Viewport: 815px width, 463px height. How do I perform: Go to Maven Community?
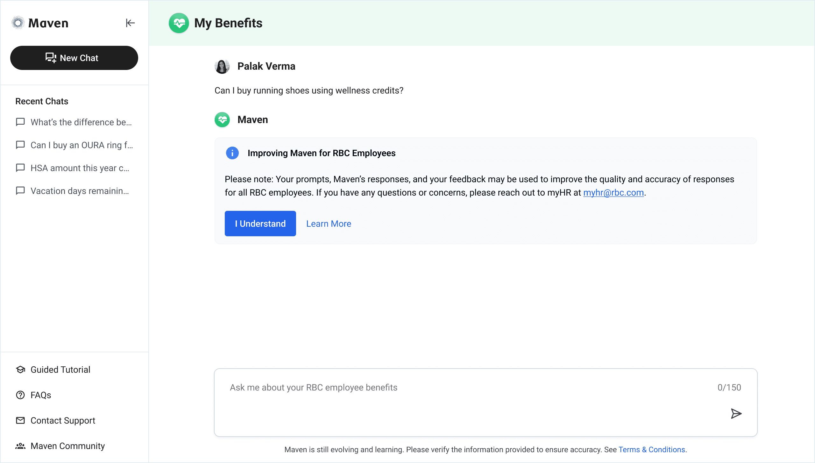[x=67, y=446]
